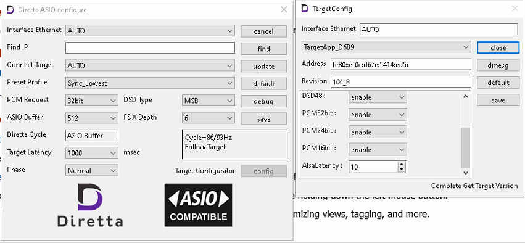Image resolution: width=525 pixels, height=243 pixels.
Task: Click the Target Configurator label
Action: (205, 171)
